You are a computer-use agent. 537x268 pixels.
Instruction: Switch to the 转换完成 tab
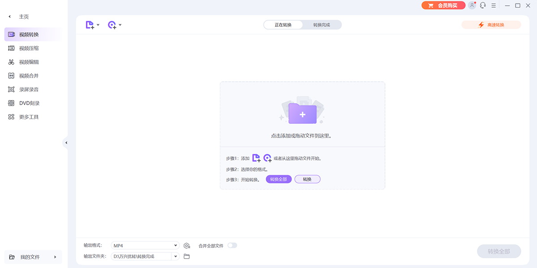pyautogui.click(x=321, y=25)
